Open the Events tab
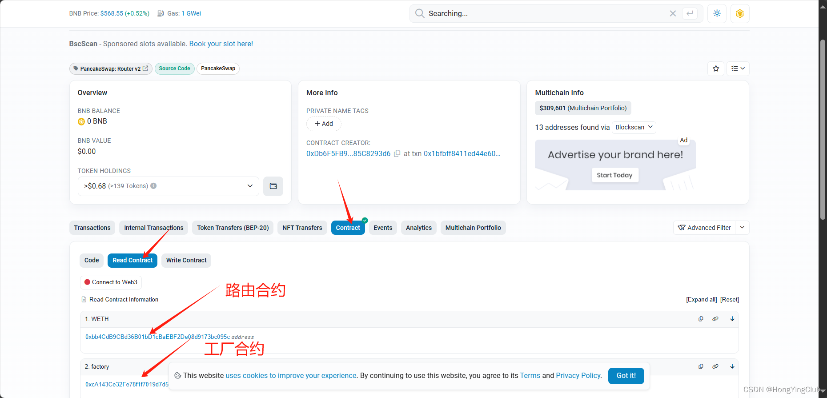Viewport: 827px width, 398px height. tap(383, 228)
